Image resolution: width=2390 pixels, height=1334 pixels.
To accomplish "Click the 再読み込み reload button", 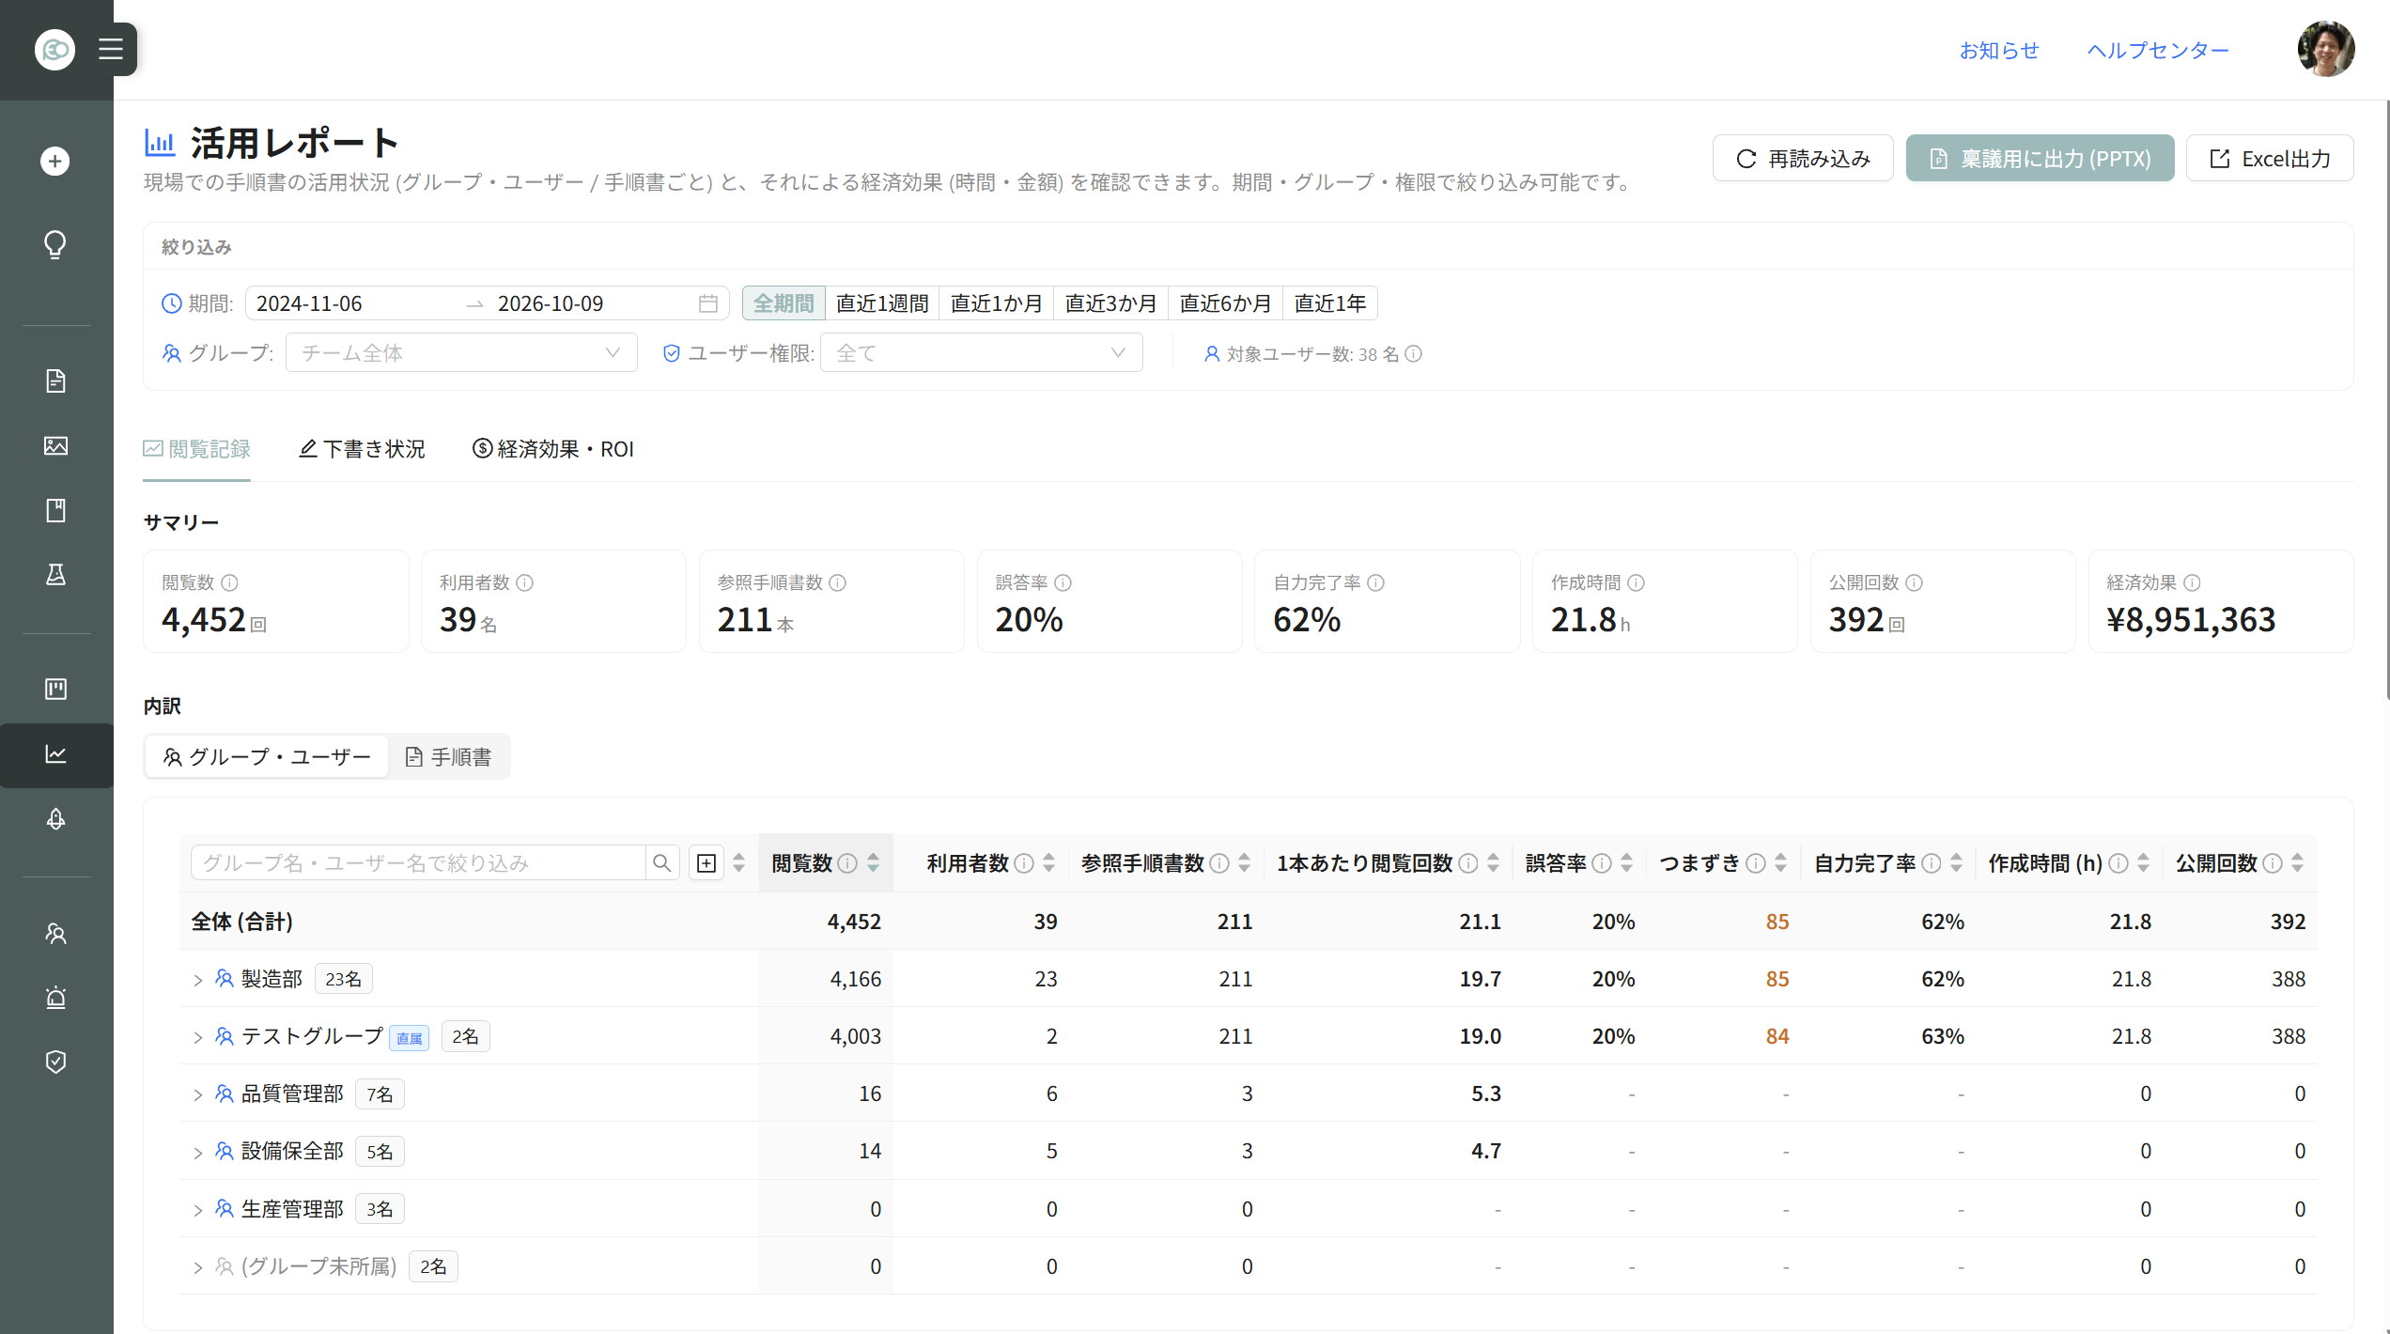I will (x=1803, y=158).
